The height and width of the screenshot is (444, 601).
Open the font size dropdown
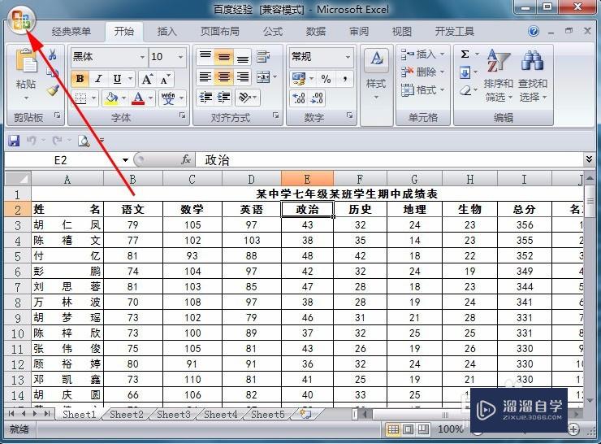(180, 57)
